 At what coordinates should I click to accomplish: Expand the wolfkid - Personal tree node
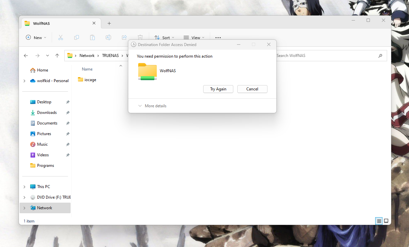(x=24, y=81)
